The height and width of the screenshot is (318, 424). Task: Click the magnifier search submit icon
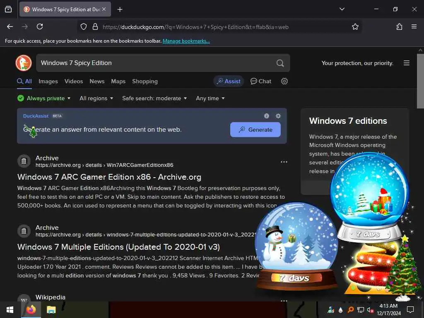tap(280, 63)
